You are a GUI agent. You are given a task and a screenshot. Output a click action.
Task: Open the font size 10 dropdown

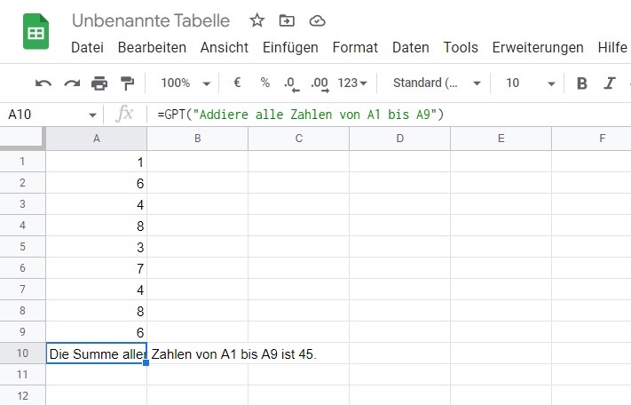[x=531, y=83]
